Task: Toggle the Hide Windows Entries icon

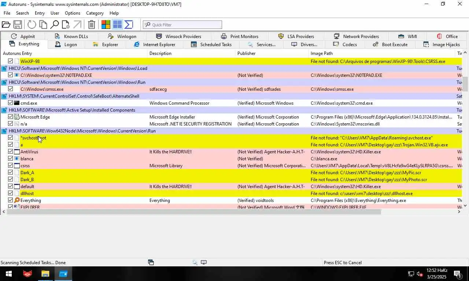Action: [117, 25]
